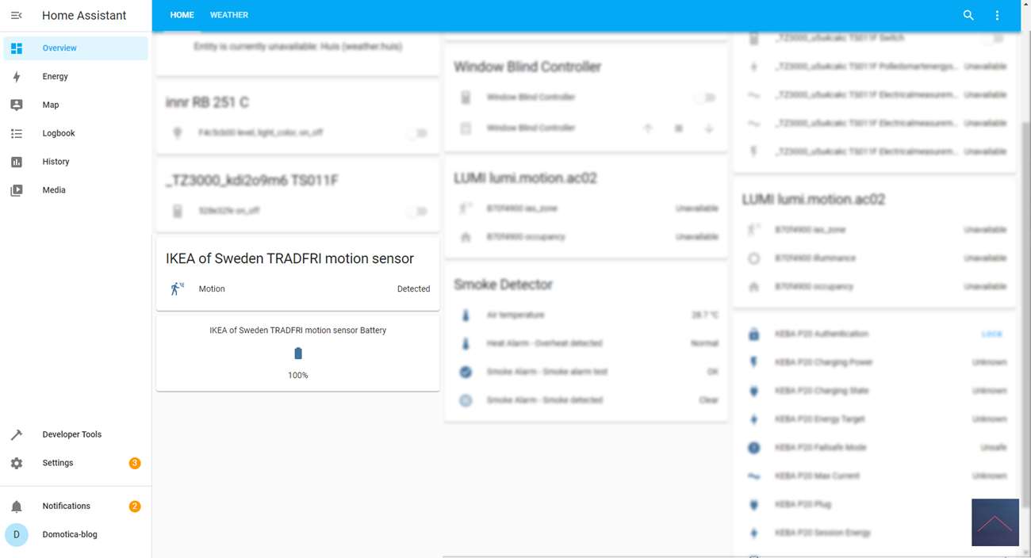Click the Smoke alarm test check icon
This screenshot has height=558, width=1031.
point(466,372)
